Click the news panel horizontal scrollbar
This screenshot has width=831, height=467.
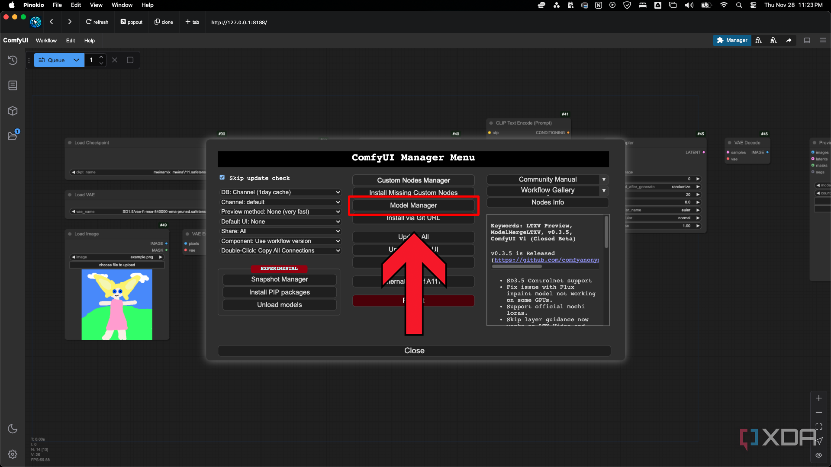coord(517,266)
